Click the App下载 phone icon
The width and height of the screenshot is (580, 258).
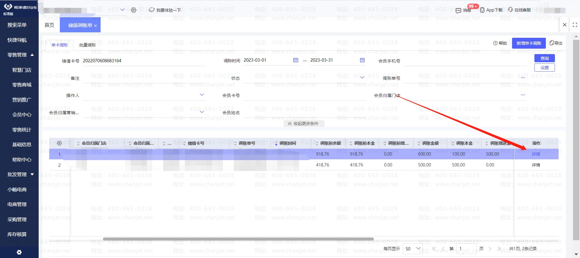pyautogui.click(x=482, y=10)
